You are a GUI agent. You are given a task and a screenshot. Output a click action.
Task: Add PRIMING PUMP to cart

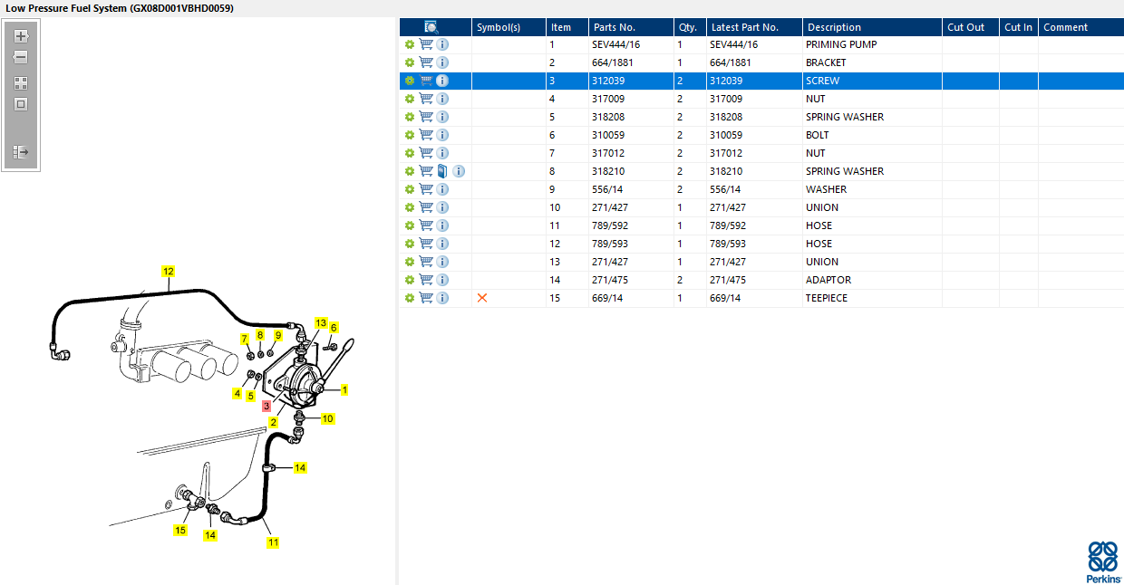426,44
